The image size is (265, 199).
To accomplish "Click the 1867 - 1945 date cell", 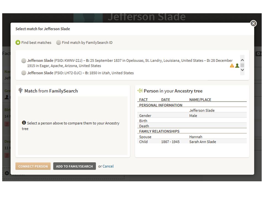I will point(170,142).
